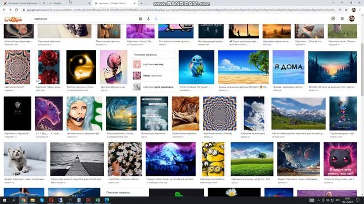The image size is (364, 204).
Task: Open Skype from the taskbar
Action: [x=42, y=200]
